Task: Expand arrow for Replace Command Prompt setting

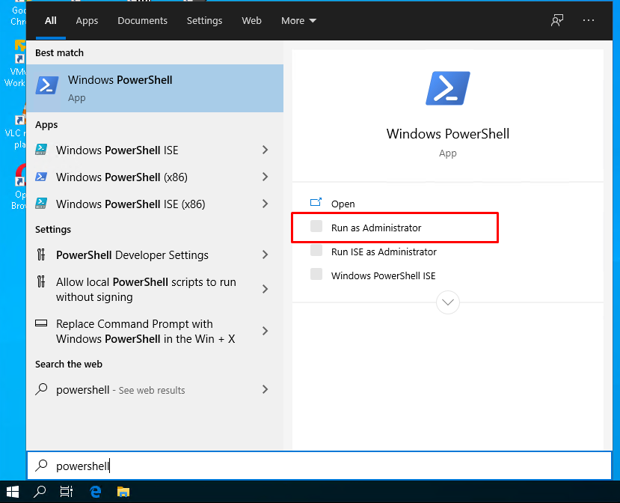Action: tap(266, 331)
